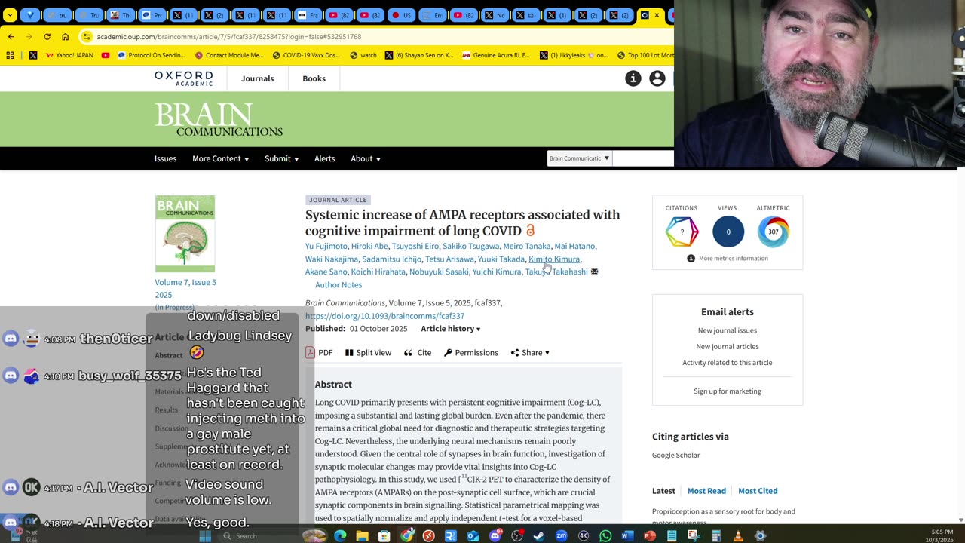Open the Yahoo! JAPAN bookmark
The height and width of the screenshot is (543, 965).
pyautogui.click(x=71, y=55)
